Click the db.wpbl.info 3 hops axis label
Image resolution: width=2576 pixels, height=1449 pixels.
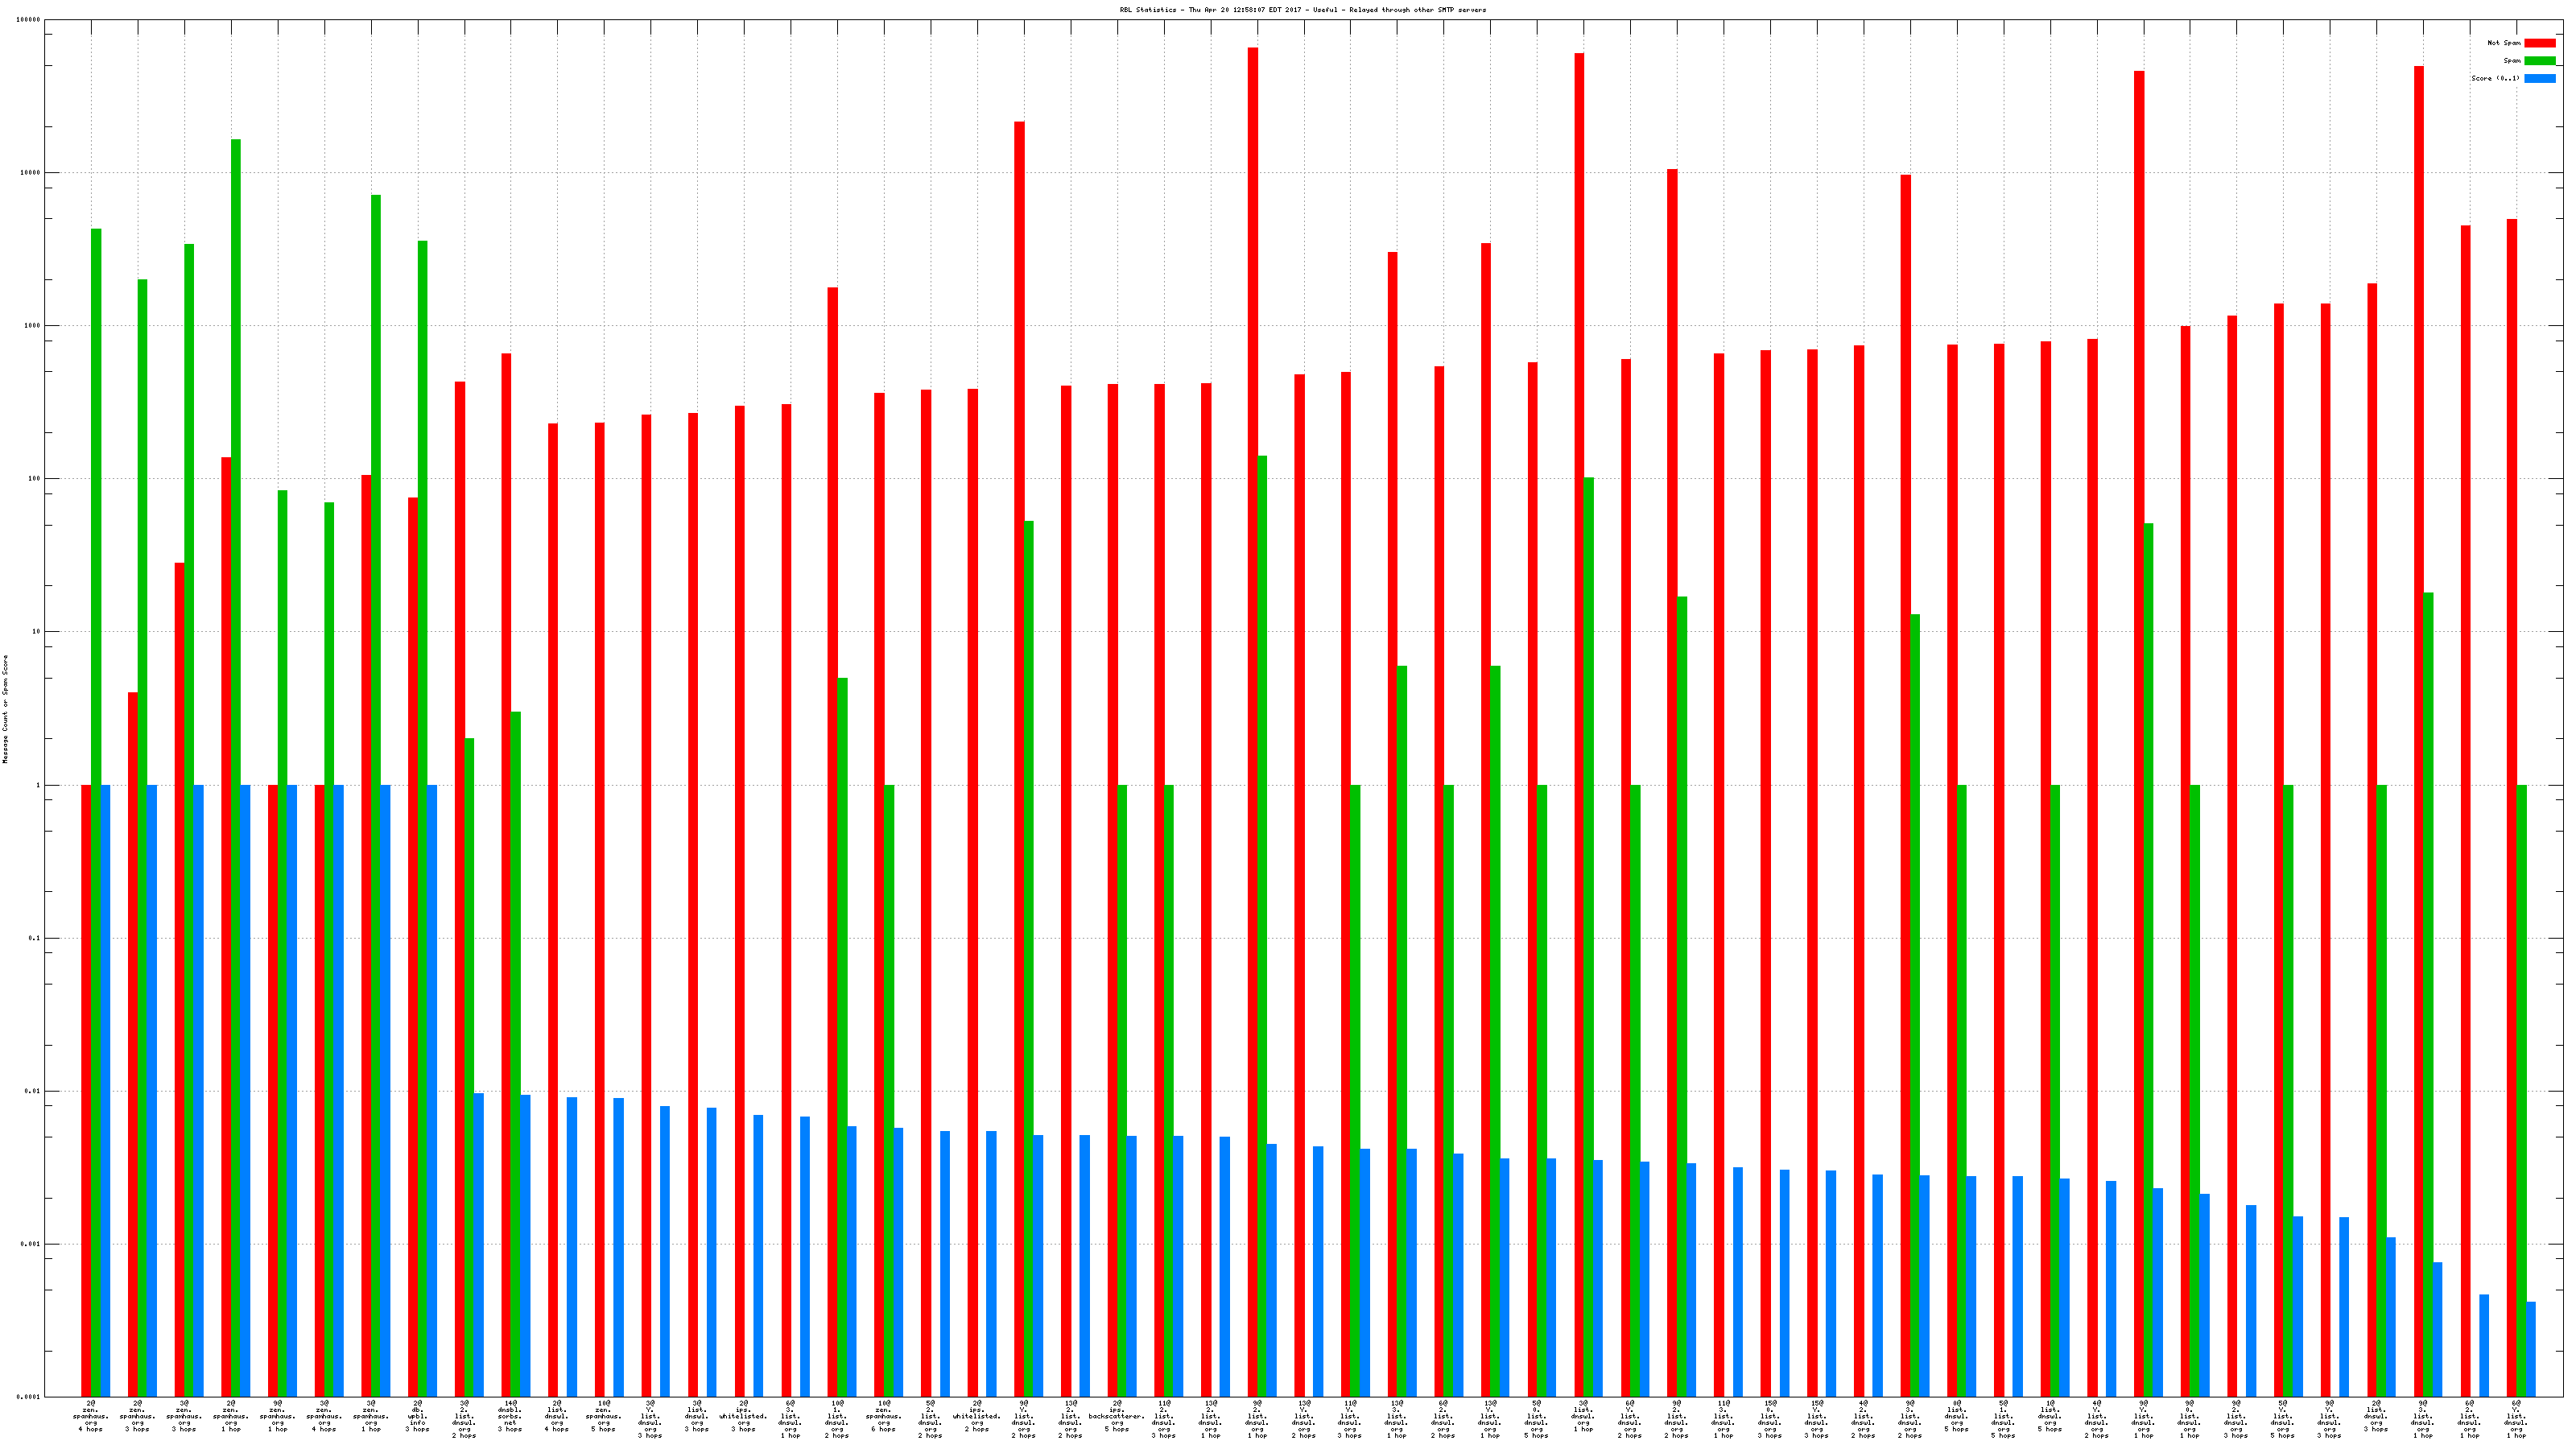click(x=417, y=1416)
